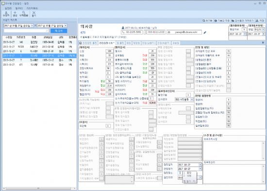The height and width of the screenshot is (191, 267).
Task: Click the X close icon in toolbar
Action: (34, 14)
